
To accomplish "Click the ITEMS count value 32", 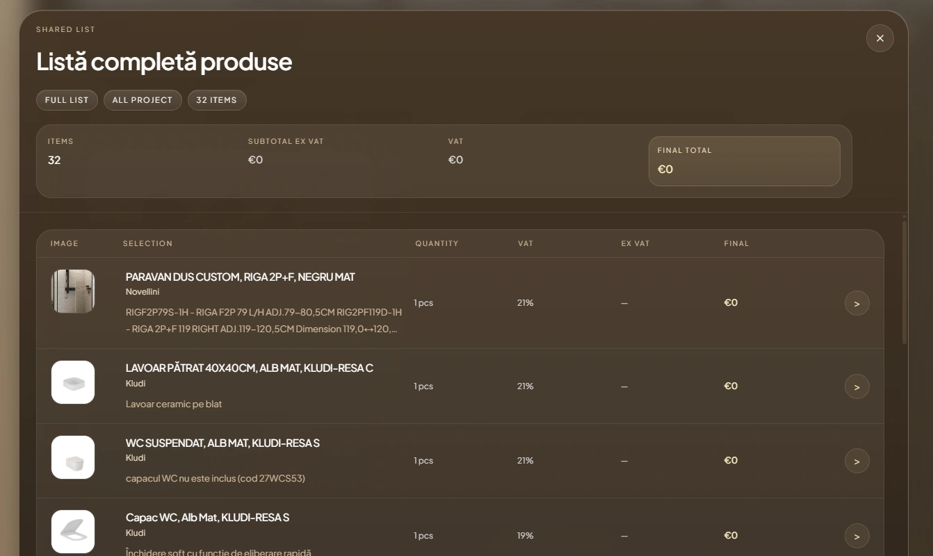I will point(54,160).
